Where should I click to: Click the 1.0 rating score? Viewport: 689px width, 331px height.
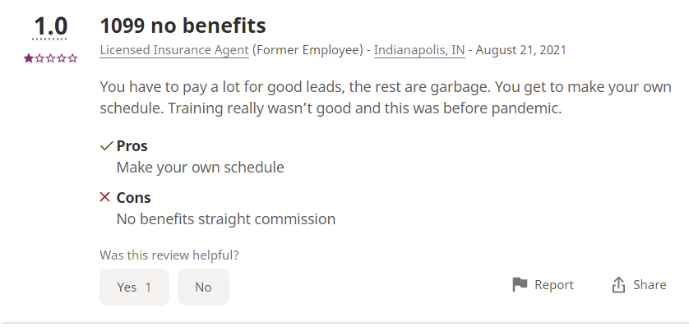51,26
